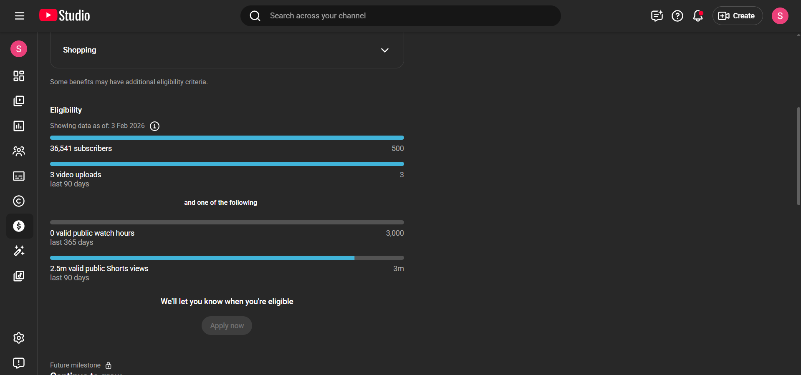
Task: Open the Content section in sidebar
Action: point(19,101)
